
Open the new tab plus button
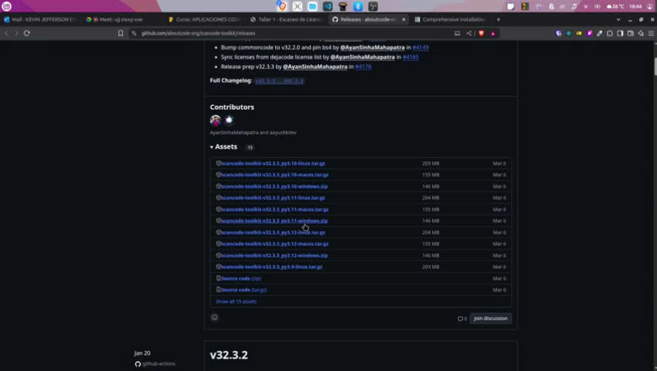click(499, 19)
